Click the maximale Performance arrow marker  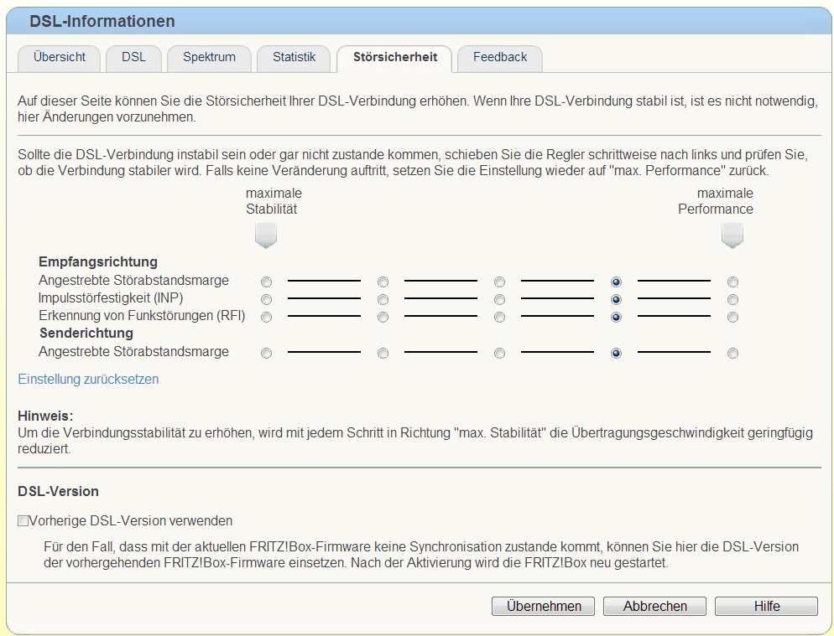tap(732, 238)
